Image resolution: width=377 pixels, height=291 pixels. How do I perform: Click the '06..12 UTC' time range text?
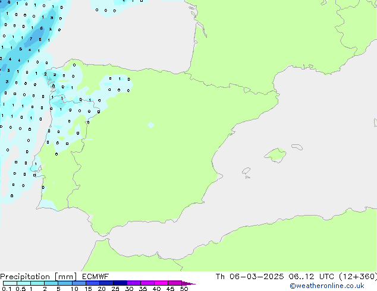312,277
